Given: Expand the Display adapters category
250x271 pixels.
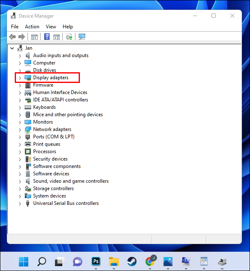Looking at the screenshot, I should (x=20, y=78).
